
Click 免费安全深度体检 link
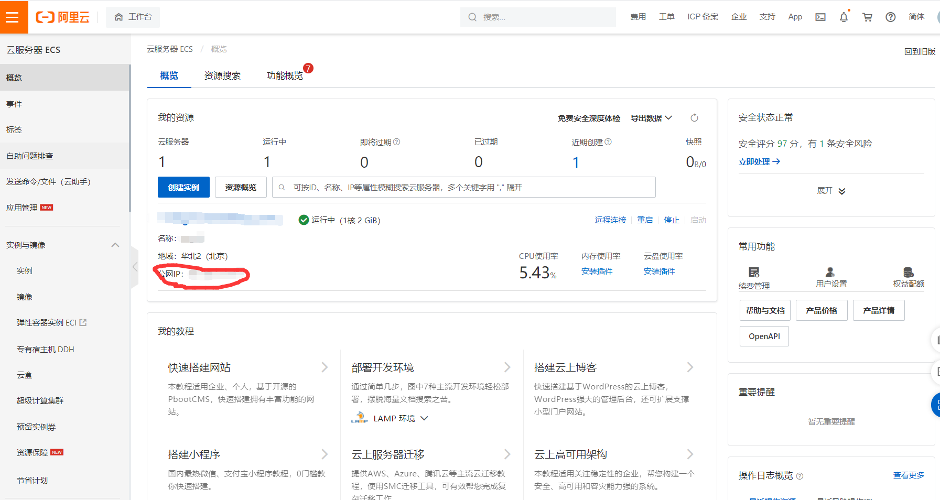click(x=589, y=118)
